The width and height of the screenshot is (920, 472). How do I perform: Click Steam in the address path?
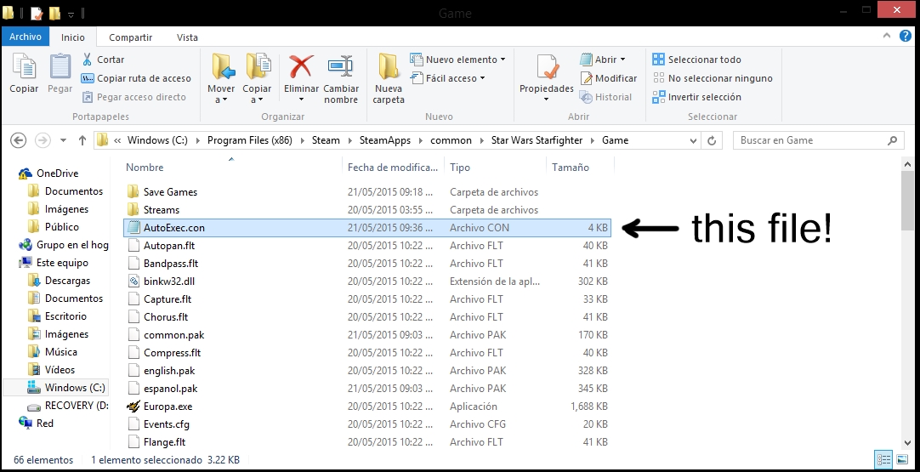click(326, 140)
